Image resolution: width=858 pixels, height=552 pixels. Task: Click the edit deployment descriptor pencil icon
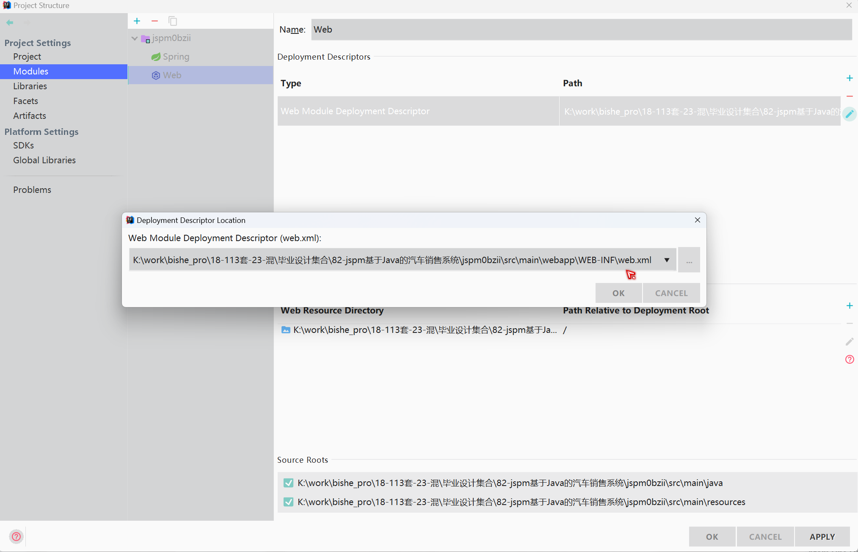coord(849,114)
